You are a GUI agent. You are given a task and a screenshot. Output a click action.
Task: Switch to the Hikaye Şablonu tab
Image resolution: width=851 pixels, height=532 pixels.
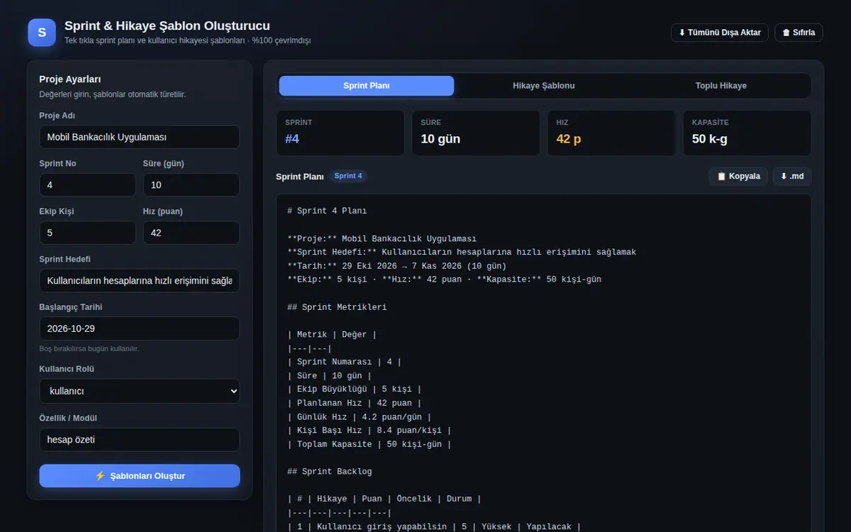pos(544,86)
